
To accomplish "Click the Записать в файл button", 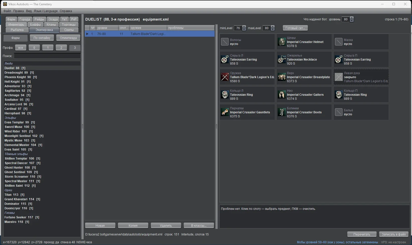I will coord(394,234).
